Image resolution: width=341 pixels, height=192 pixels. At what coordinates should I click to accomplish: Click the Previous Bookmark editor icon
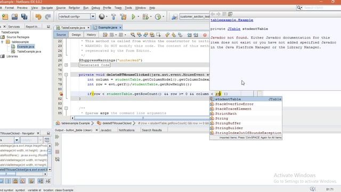[x=167, y=35]
